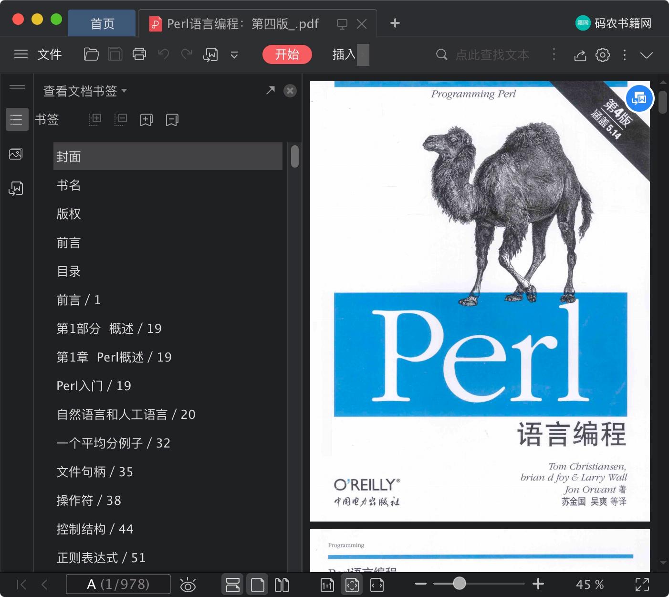
Task: Go to the 版权 bookmark
Action: (x=69, y=214)
